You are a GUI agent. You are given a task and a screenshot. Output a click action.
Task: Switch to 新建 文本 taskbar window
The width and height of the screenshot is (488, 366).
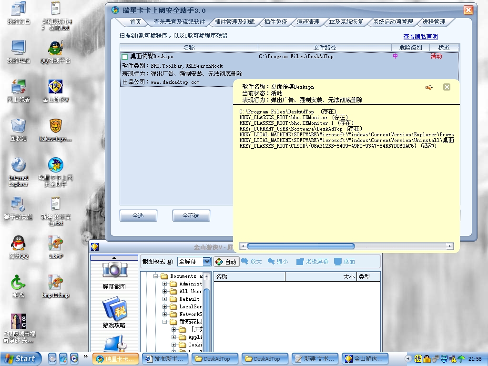[x=315, y=359]
